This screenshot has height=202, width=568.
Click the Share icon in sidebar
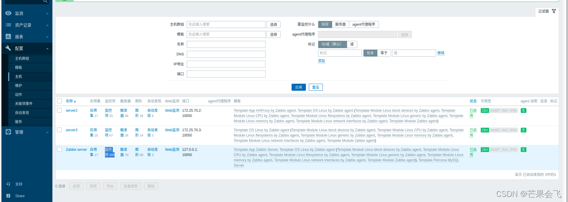pos(8,196)
